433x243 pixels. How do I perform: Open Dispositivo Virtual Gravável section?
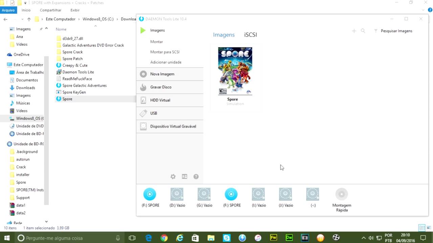coord(170,127)
